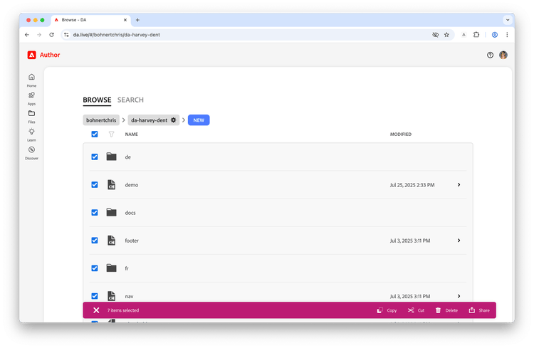
Task: Open the Apps icon in sidebar
Action: tap(31, 95)
